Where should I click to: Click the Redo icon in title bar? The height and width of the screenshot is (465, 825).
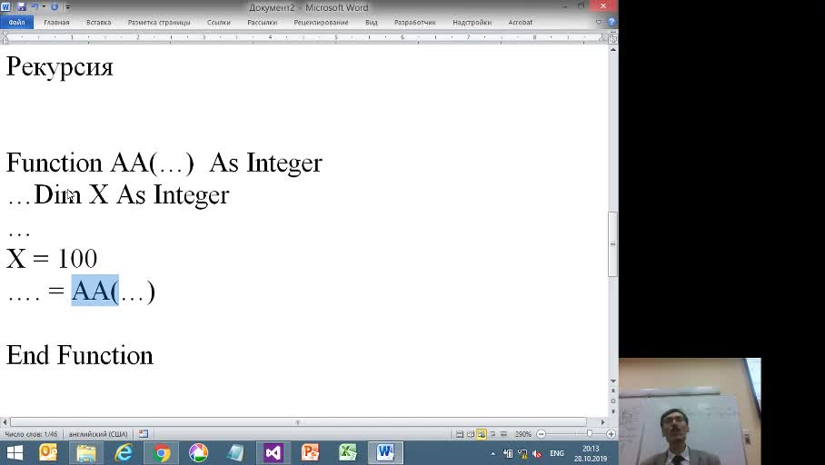click(x=55, y=7)
